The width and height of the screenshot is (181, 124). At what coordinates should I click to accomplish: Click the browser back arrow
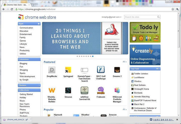[x=4, y=9]
